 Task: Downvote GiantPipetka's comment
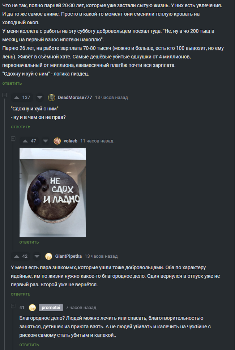coord(37,257)
